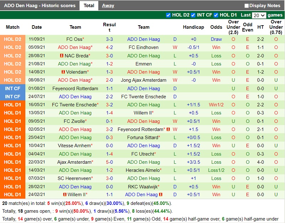Open the FC Eindhoven team link
The height and width of the screenshot is (223, 285).
144,48
